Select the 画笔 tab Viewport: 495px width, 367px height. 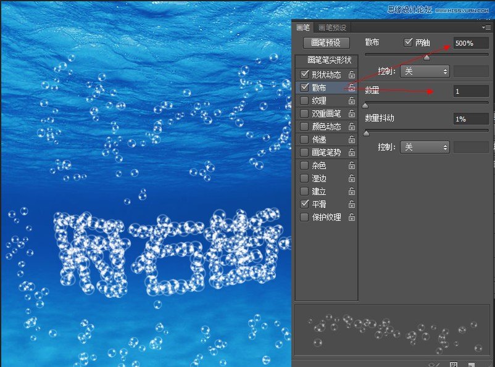[x=302, y=27]
